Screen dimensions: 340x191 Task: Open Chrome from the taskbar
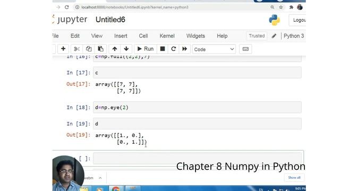coord(116,188)
